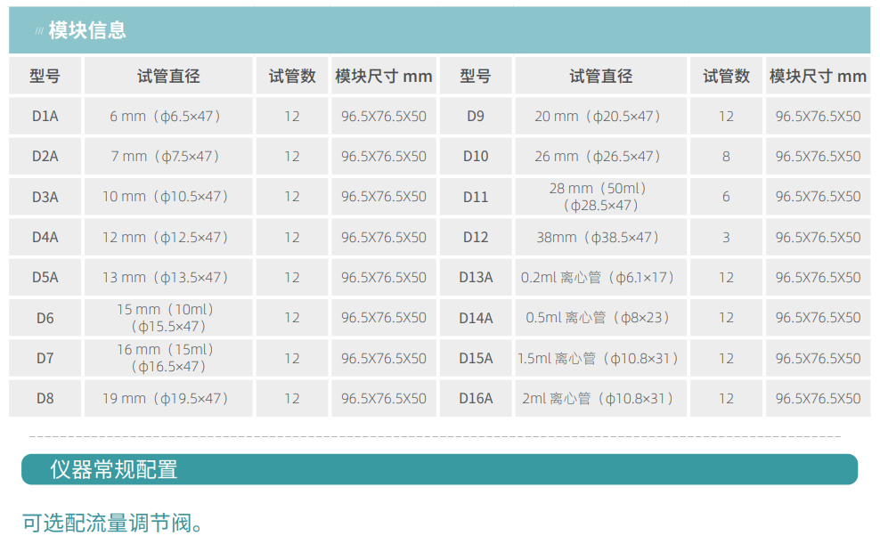
Task: Select the D16A model cell
Action: [476, 399]
